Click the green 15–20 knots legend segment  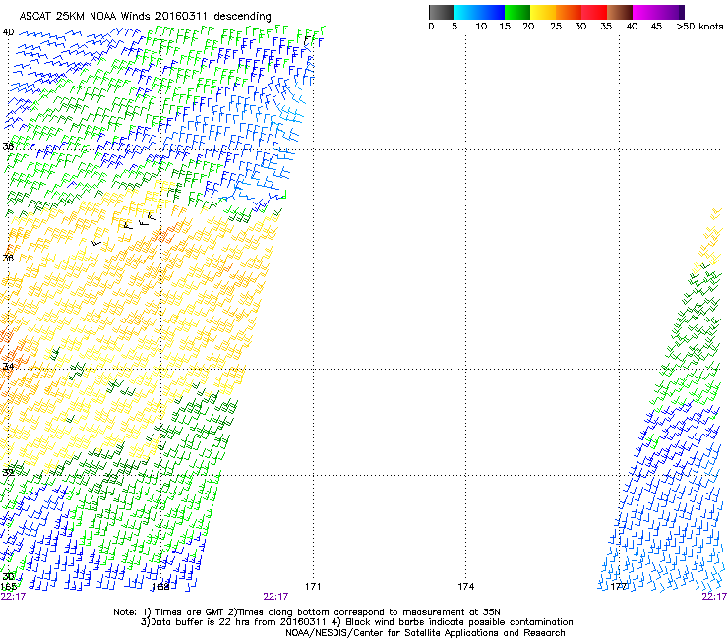pos(517,12)
